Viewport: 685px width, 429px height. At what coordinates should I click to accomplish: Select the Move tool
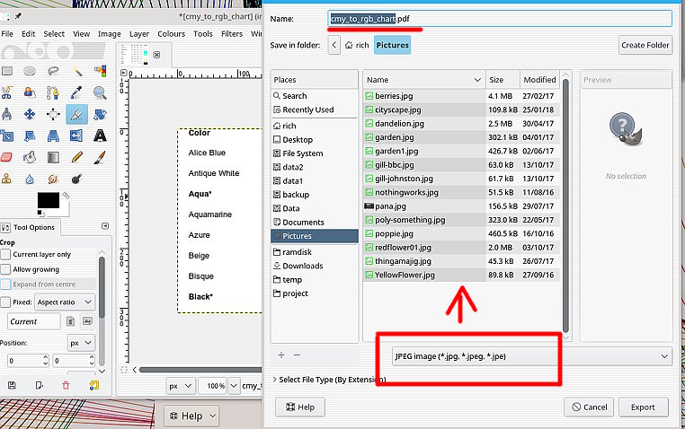[30, 114]
